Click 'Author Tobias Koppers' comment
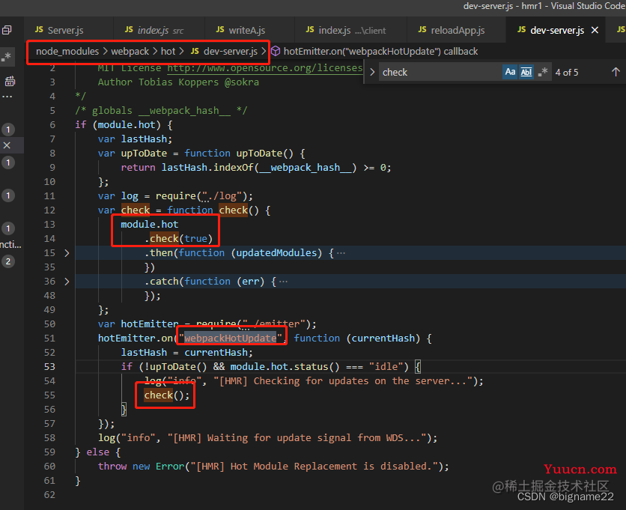This screenshot has height=510, width=626. pyautogui.click(x=178, y=82)
